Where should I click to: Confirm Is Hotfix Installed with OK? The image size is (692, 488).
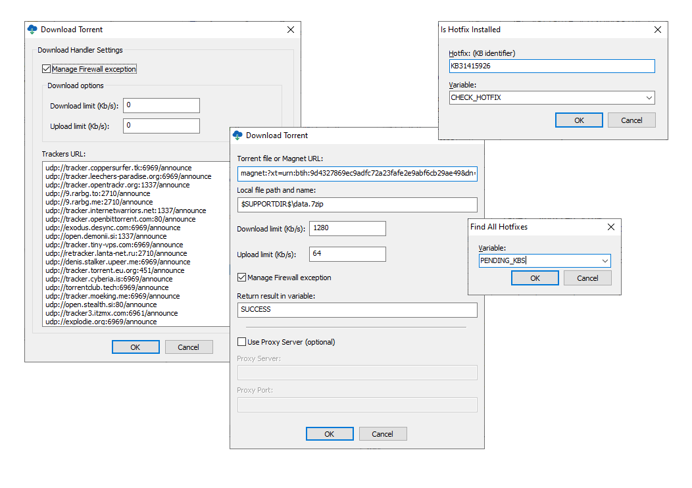point(579,120)
